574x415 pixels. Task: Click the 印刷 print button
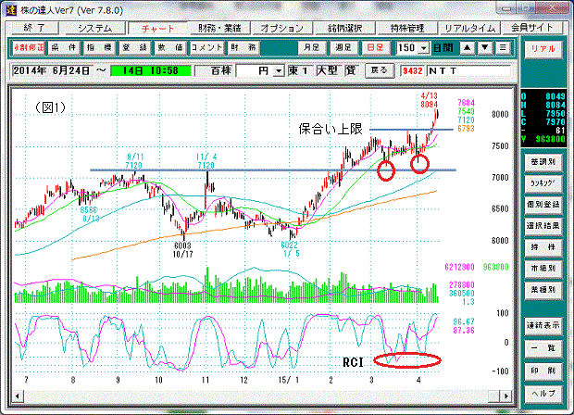click(543, 371)
